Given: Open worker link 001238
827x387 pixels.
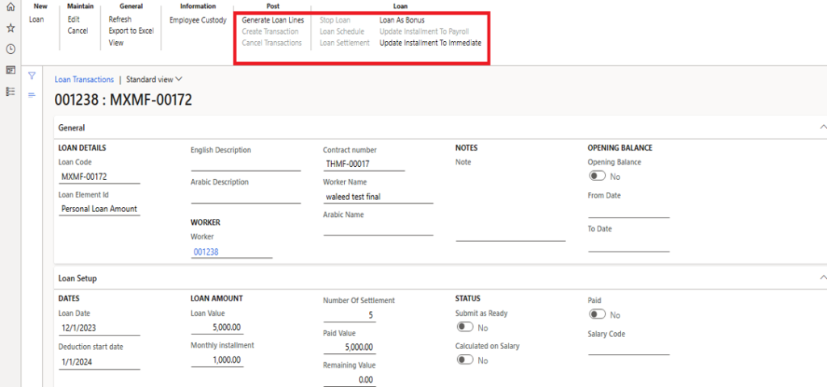Looking at the screenshot, I should [206, 252].
